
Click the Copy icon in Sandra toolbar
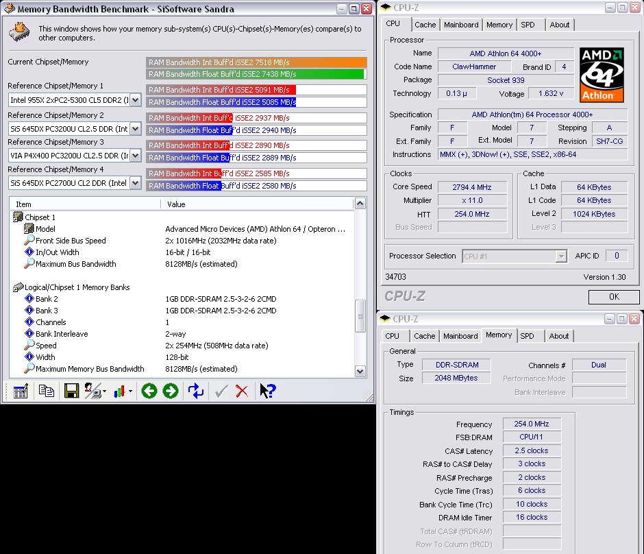(x=46, y=391)
